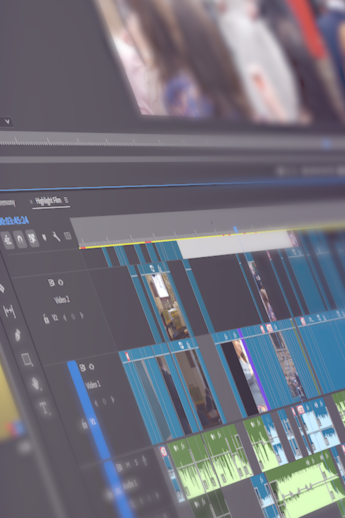Go to previous keyframe on Video 1

[x=96, y=403]
